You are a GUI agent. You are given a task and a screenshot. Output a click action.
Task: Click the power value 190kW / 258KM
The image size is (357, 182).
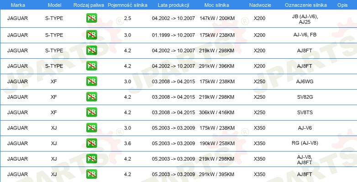(x=217, y=143)
